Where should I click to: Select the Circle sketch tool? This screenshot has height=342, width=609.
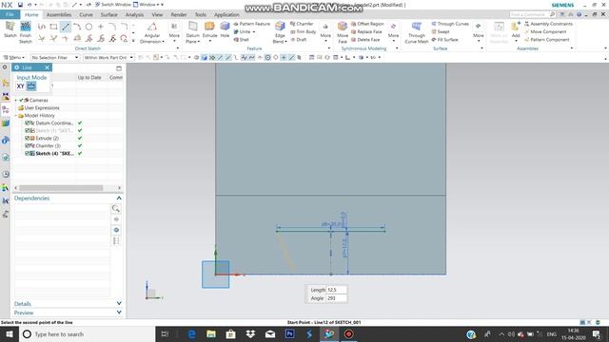[x=88, y=27]
